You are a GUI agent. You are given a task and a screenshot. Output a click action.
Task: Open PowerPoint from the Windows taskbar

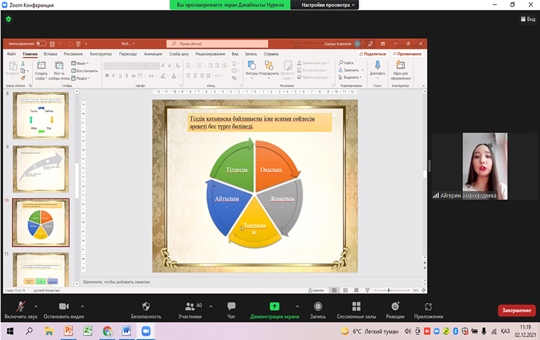[x=68, y=331]
